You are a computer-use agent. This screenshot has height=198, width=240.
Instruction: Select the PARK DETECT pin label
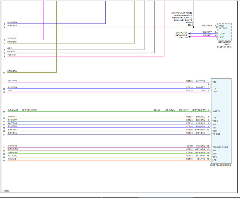pos(223,27)
